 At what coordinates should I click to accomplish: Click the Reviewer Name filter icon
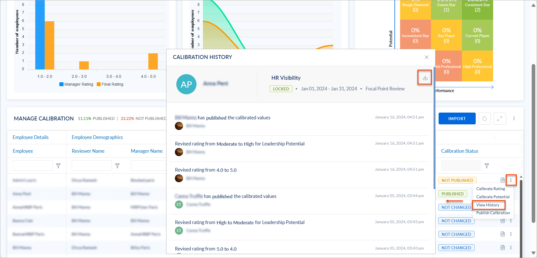pyautogui.click(x=117, y=166)
